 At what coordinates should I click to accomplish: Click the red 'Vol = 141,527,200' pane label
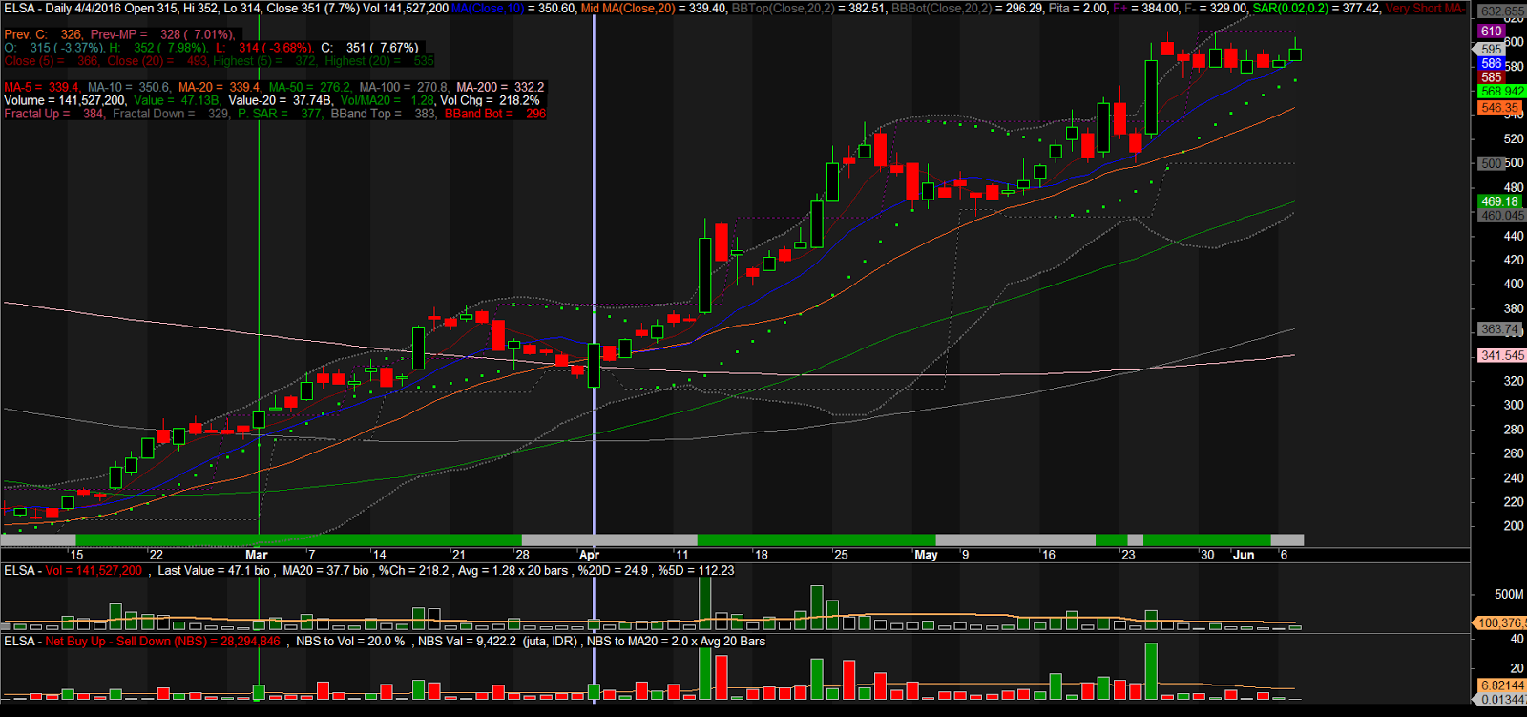coord(94,571)
